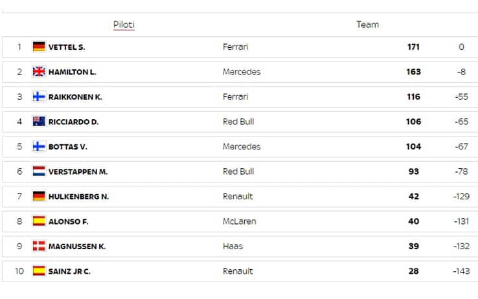Screen dimensions: 478x299
Task: Switch to the Team tab
Action: coord(367,25)
